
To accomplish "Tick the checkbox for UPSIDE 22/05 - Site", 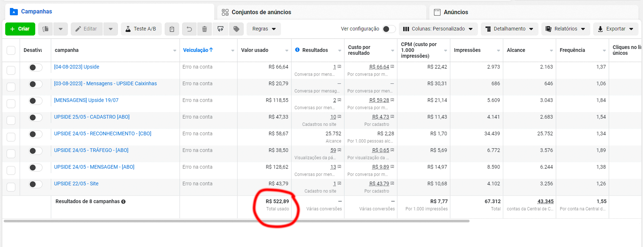I will [x=11, y=187].
